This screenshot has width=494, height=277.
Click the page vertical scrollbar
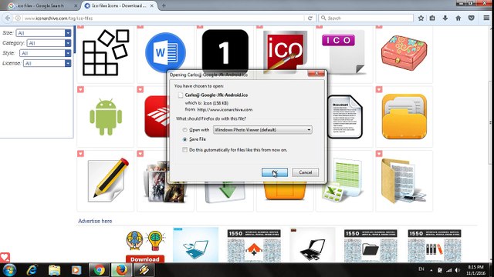pyautogui.click(x=491, y=122)
